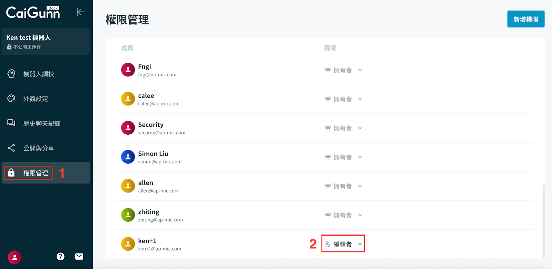Click the 新增權限 button
This screenshot has height=269, width=552.
[x=525, y=19]
